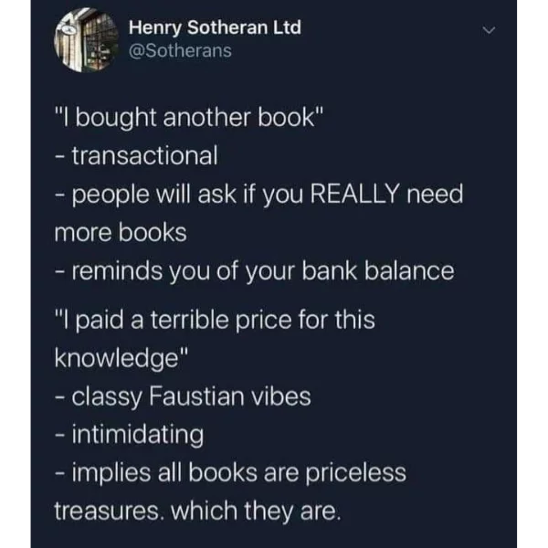Click the "people will ask if you" text
This screenshot has width=548, height=548.
point(187,195)
